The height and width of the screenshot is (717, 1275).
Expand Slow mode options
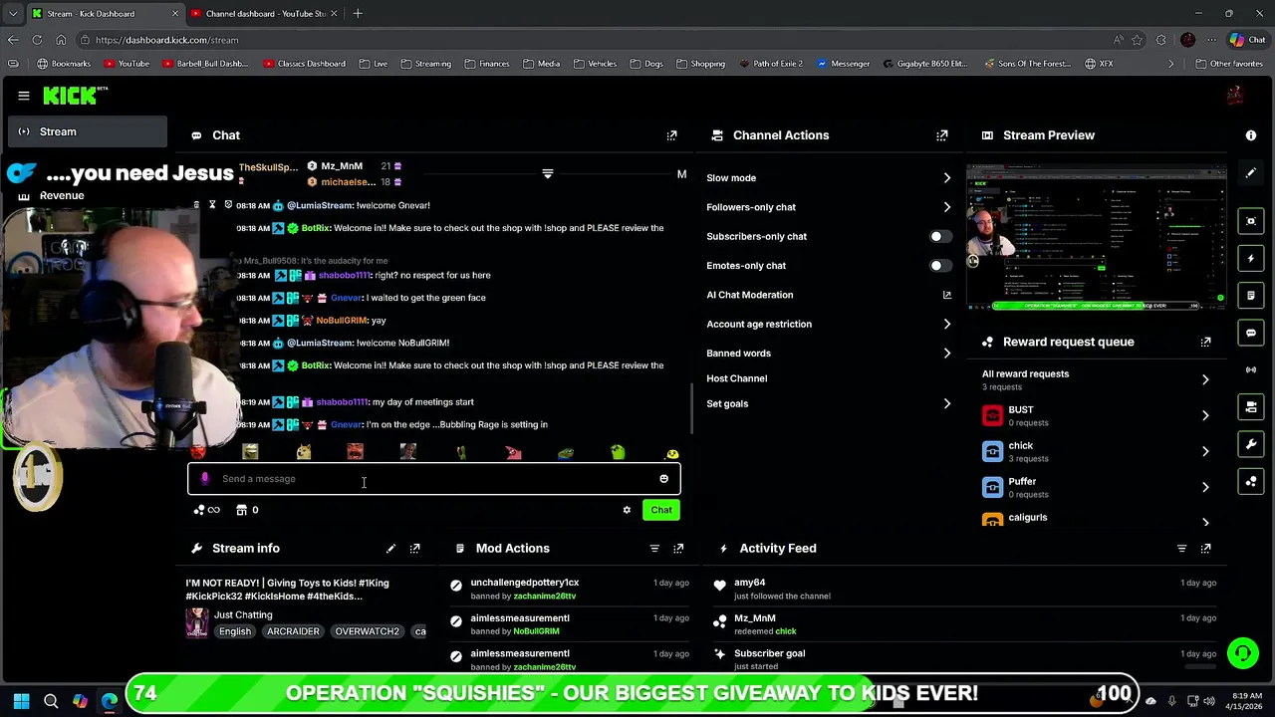[946, 178]
